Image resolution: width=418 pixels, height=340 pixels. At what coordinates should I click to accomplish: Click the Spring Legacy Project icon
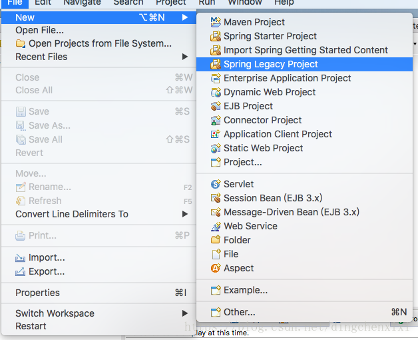point(216,64)
